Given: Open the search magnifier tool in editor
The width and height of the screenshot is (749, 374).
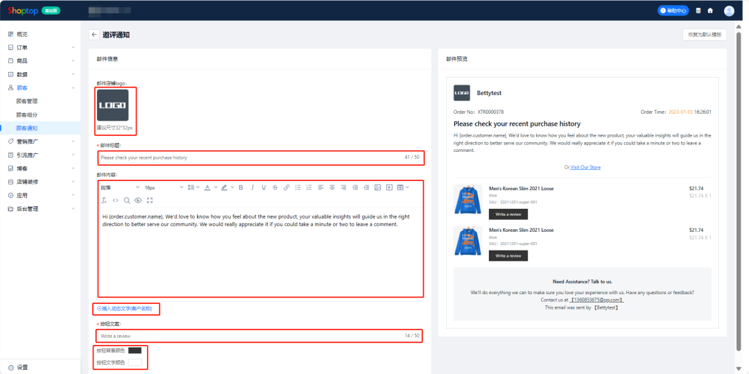Looking at the screenshot, I should point(126,201).
